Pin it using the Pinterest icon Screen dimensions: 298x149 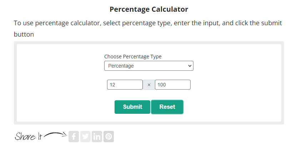coord(109,137)
